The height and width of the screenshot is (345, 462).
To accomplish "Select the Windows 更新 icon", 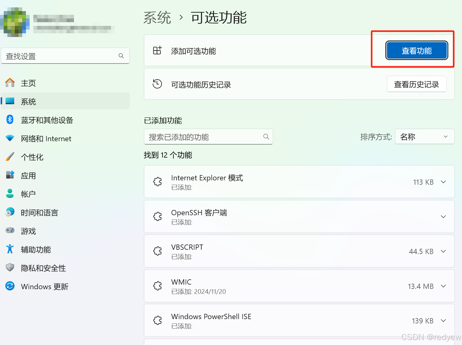I will pyautogui.click(x=10, y=286).
